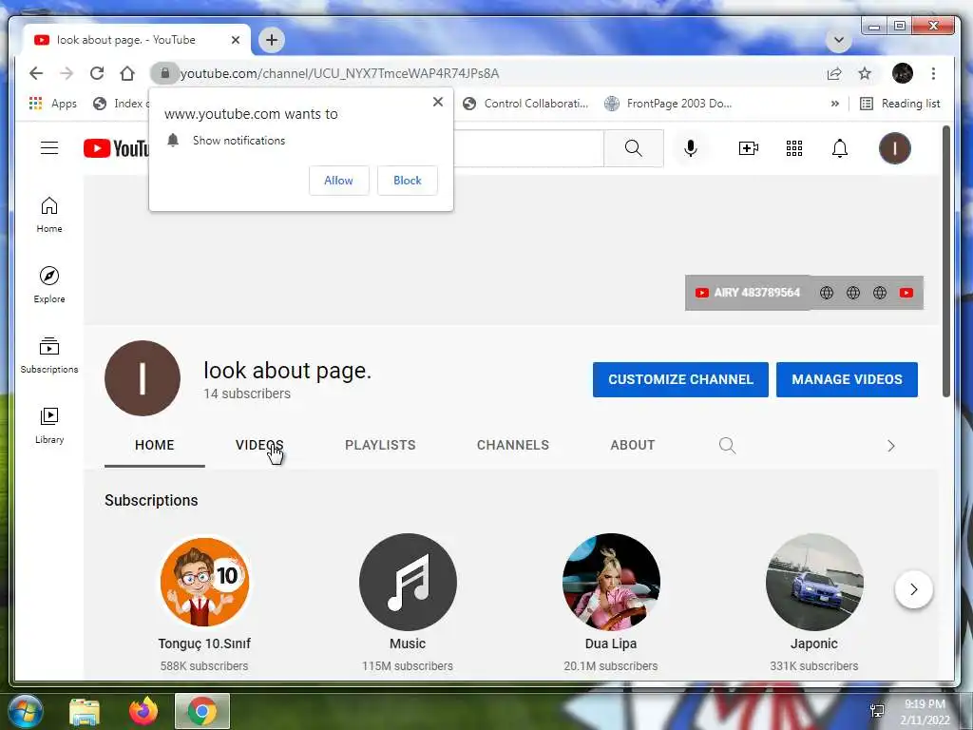Open the Create video camera icon
Screen dimensions: 973x730
pos(748,148)
